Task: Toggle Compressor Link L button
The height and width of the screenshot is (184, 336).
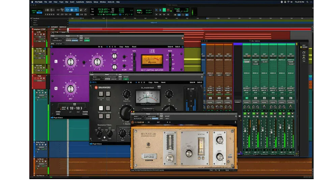Action: pos(101,94)
